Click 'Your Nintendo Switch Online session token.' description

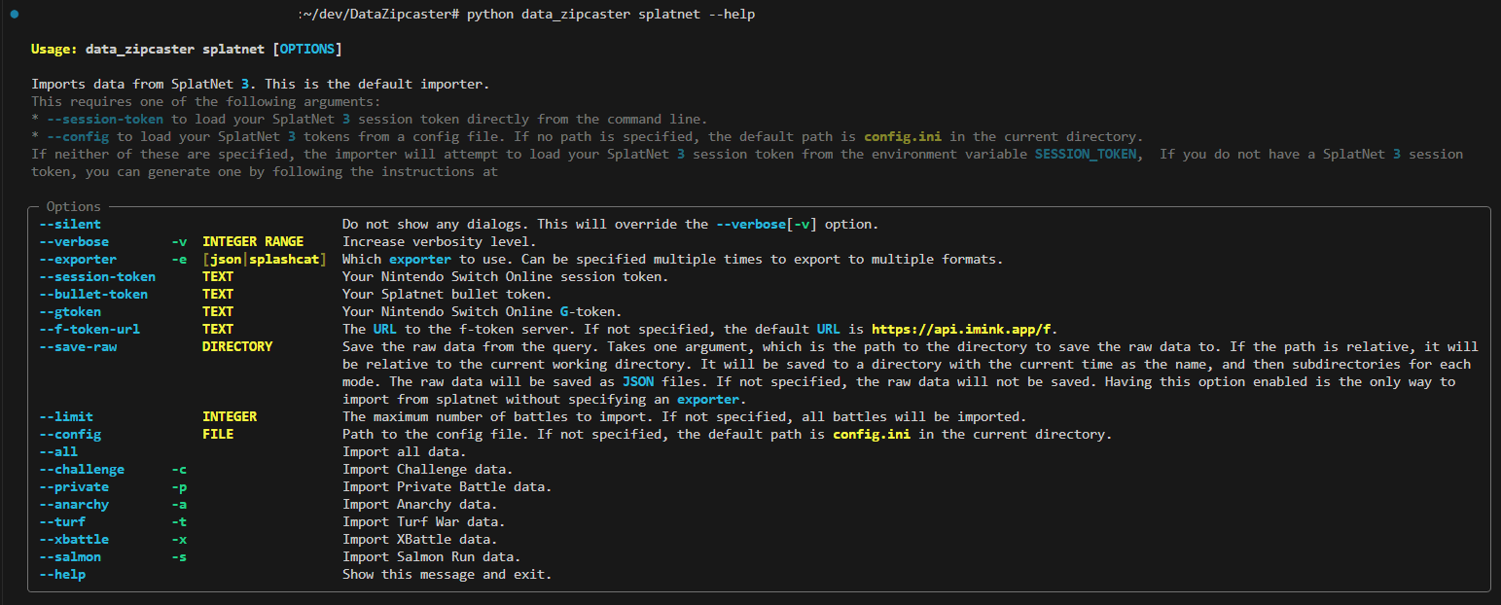(506, 277)
